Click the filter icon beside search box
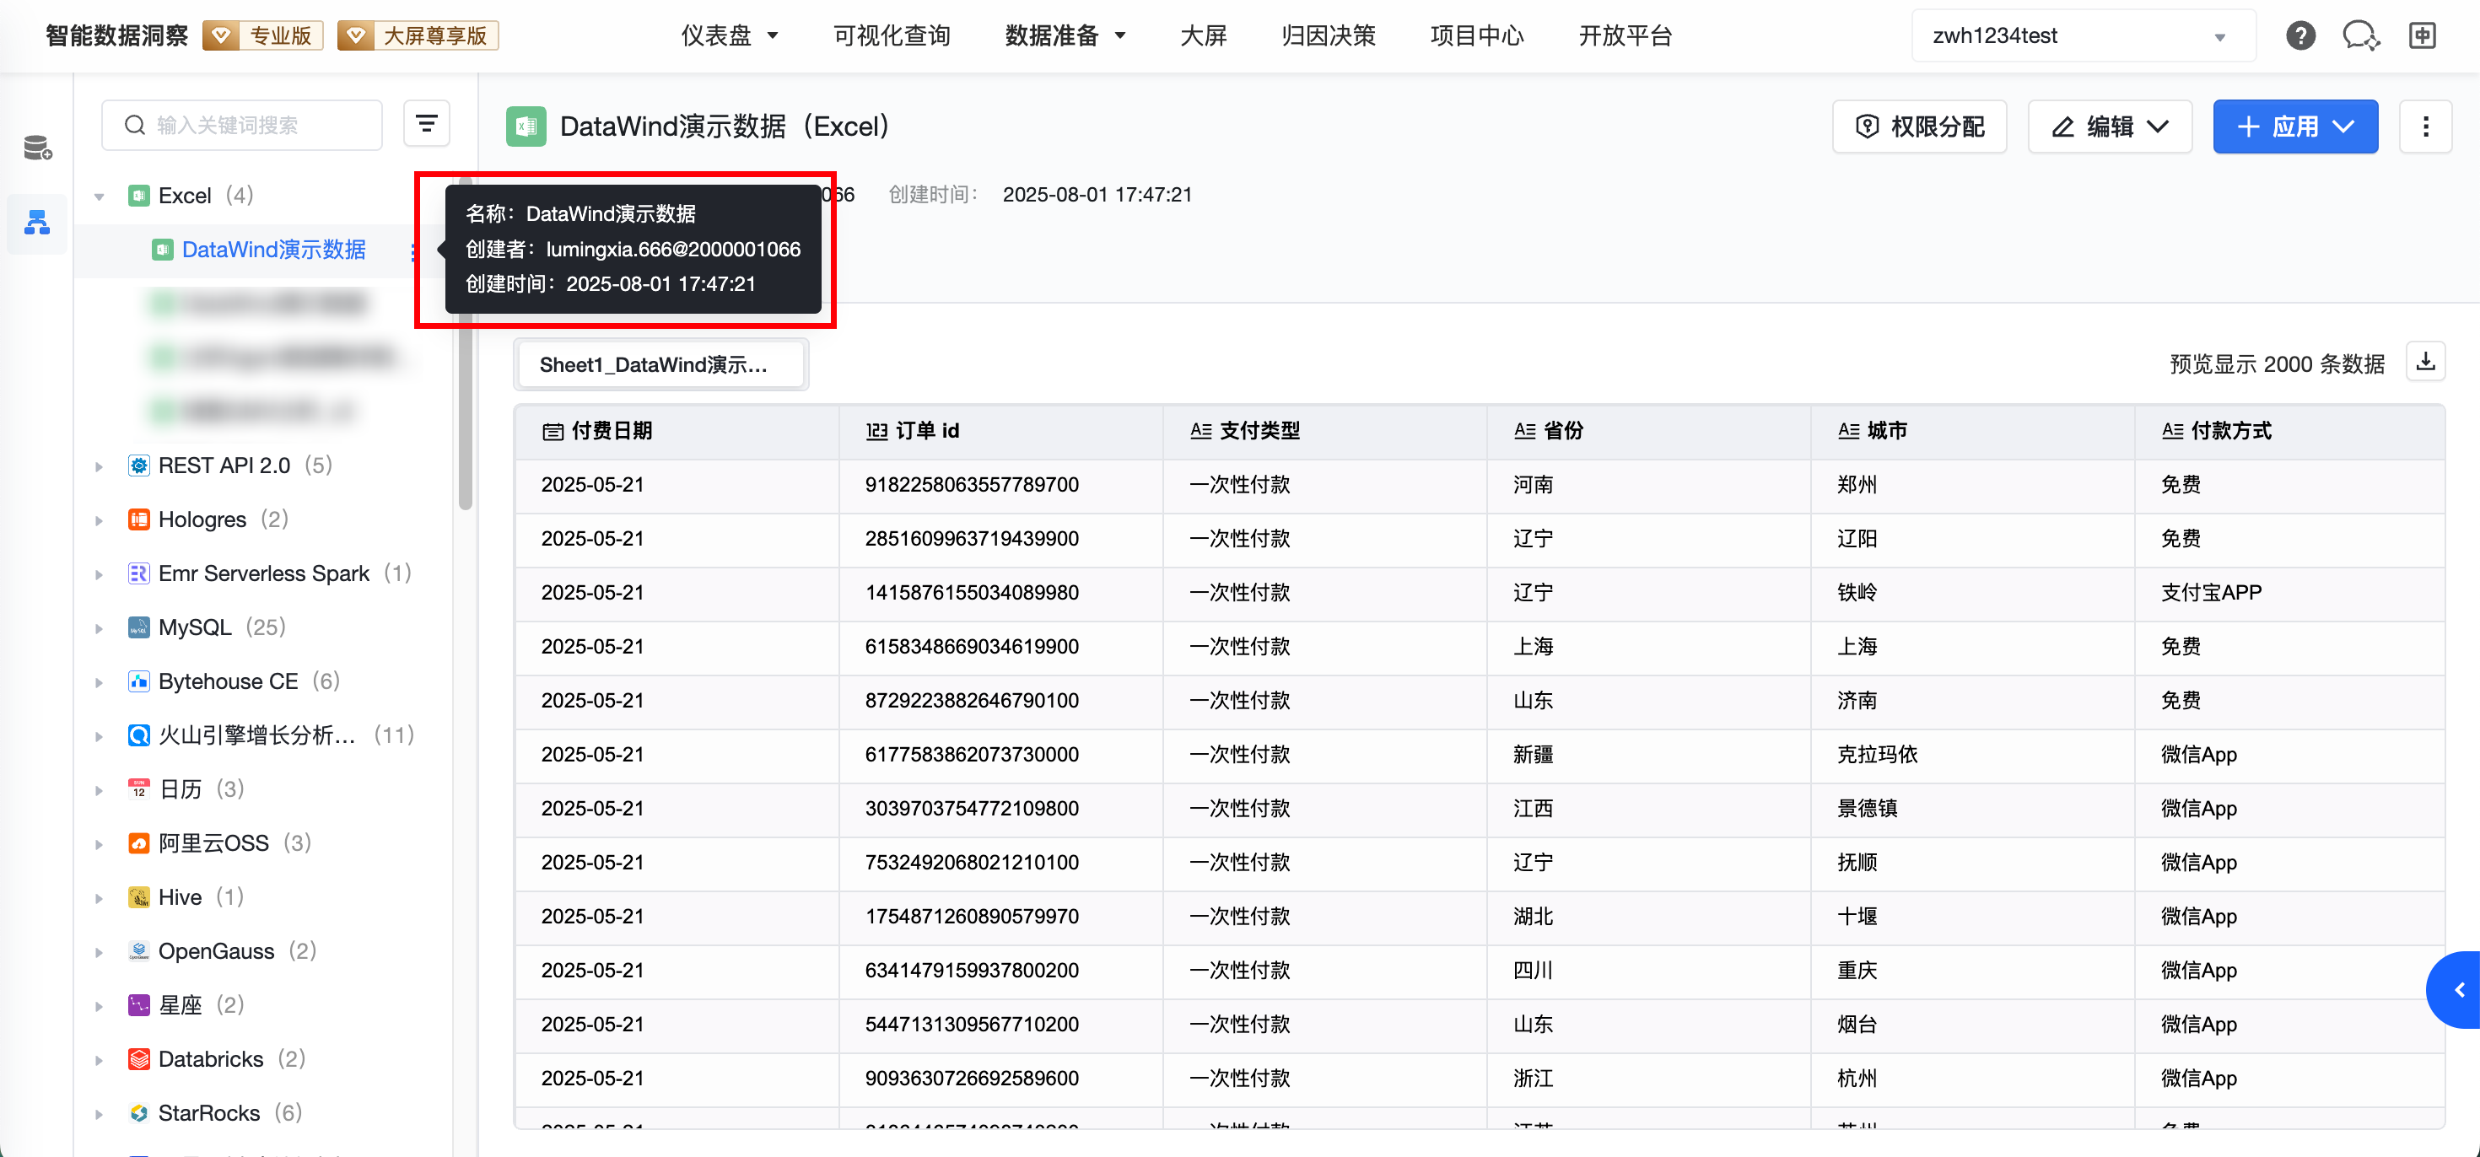This screenshot has width=2480, height=1157. [427, 124]
